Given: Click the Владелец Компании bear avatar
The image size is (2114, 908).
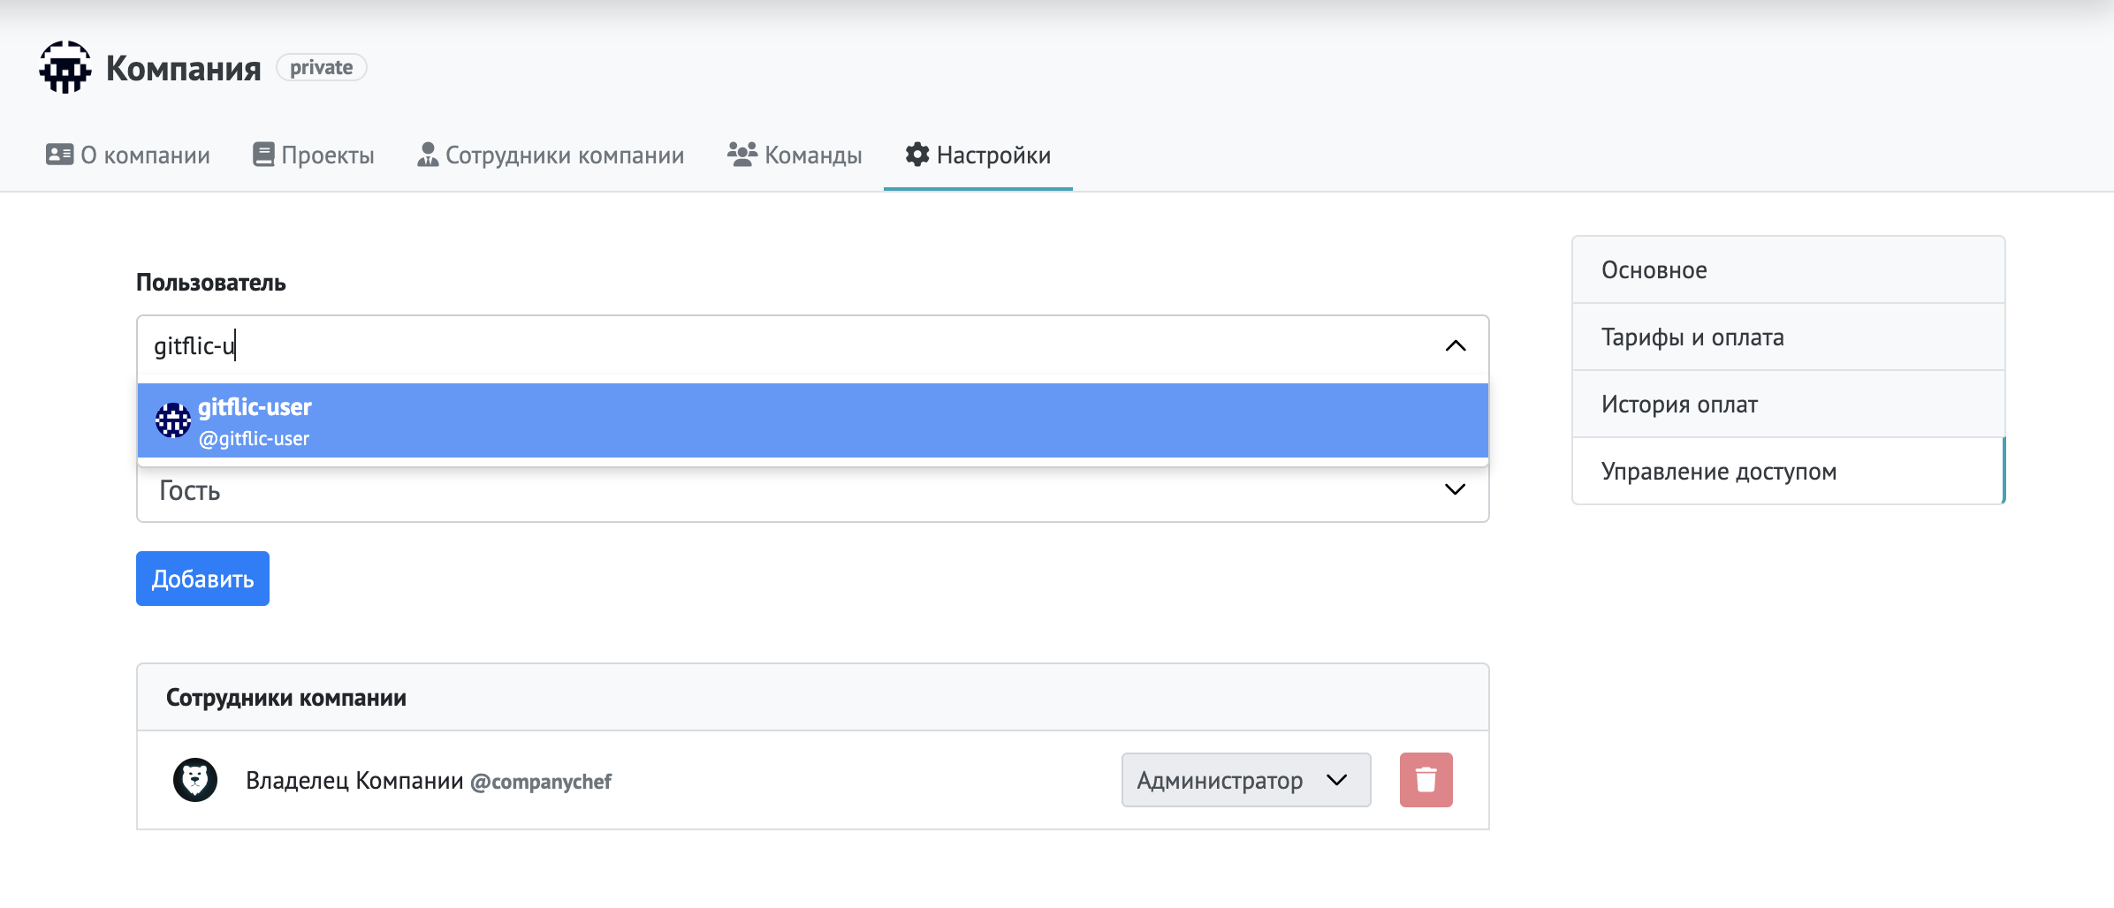Looking at the screenshot, I should point(195,780).
